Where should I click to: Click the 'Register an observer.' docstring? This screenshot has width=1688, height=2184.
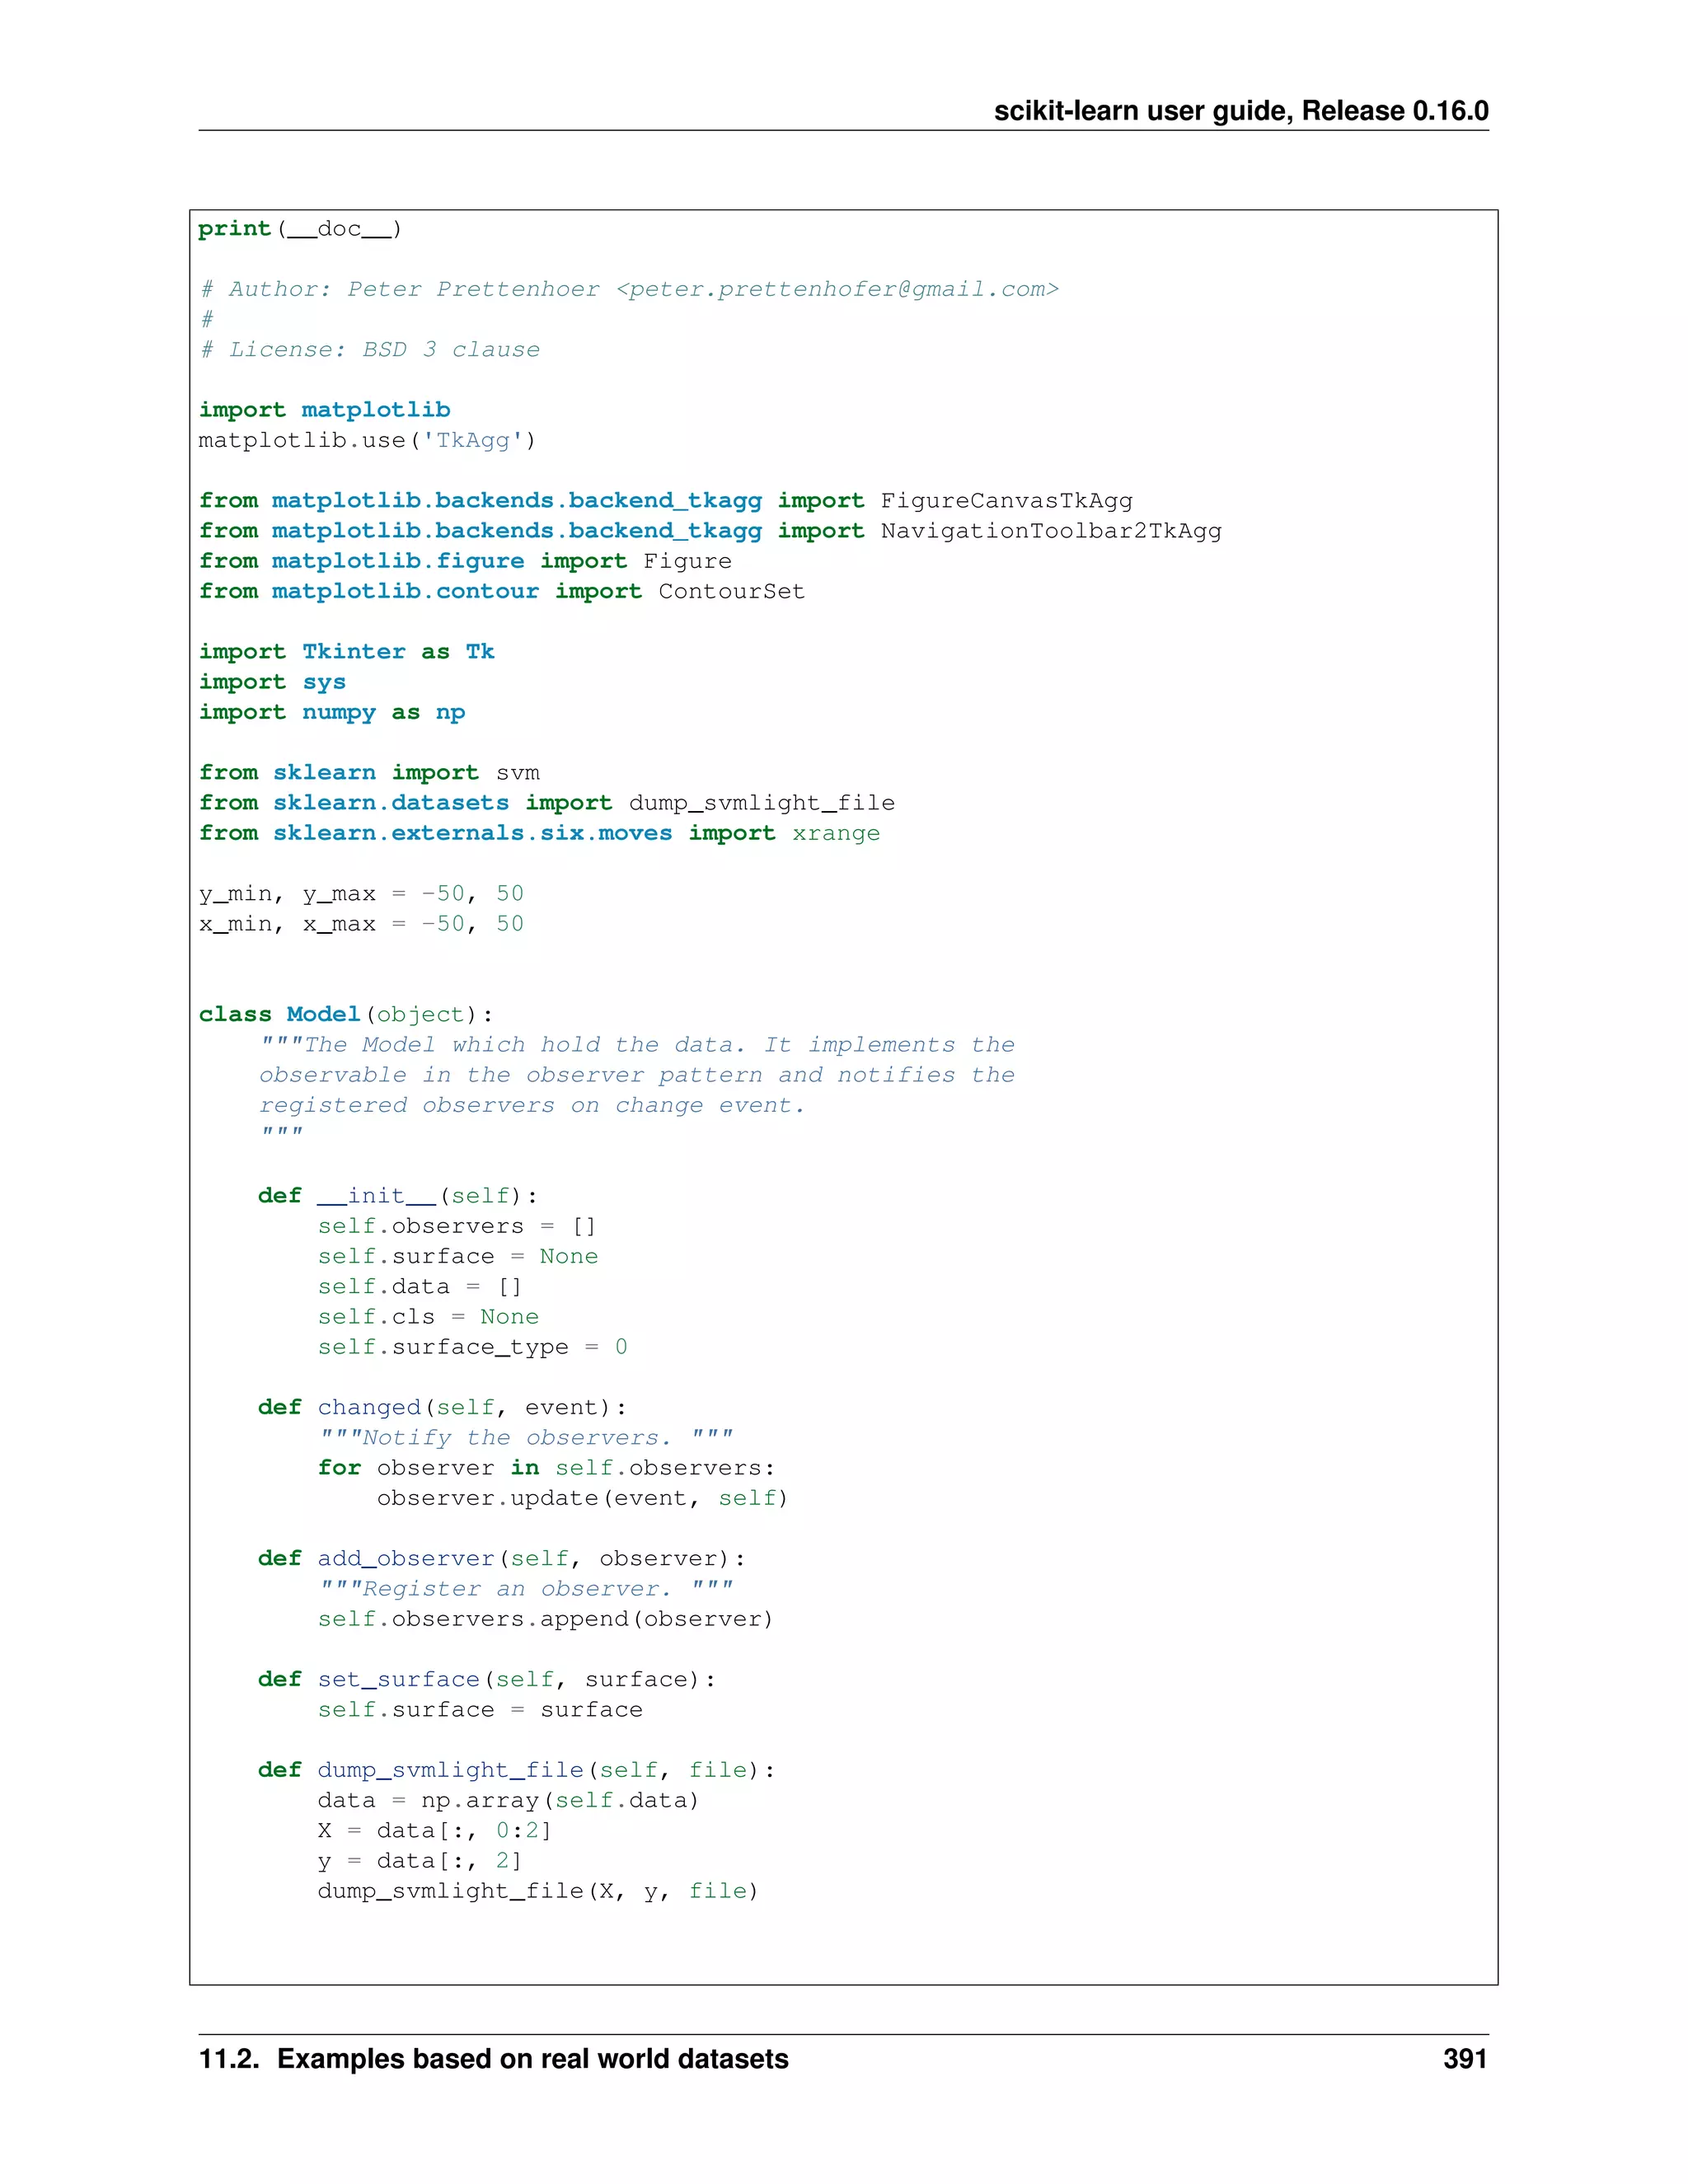526,1589
